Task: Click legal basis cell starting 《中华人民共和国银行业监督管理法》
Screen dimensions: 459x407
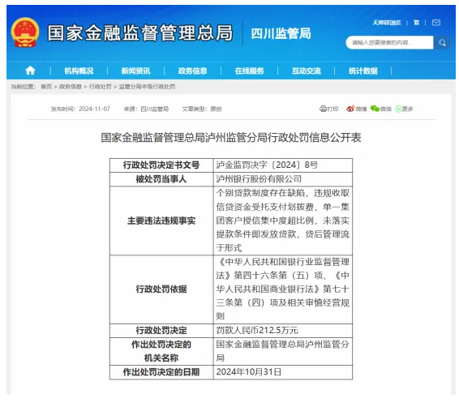Action: tap(283, 289)
